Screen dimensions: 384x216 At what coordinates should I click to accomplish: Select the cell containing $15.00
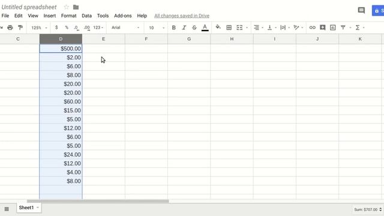coord(61,110)
